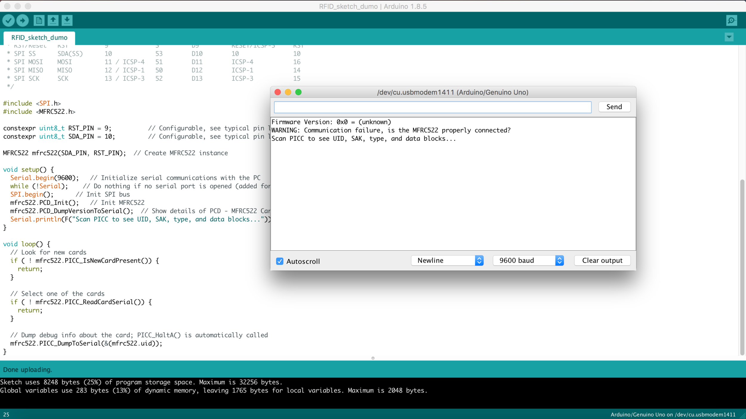Click the '#include <SPI.h>' line
746x419 pixels.
coord(32,103)
